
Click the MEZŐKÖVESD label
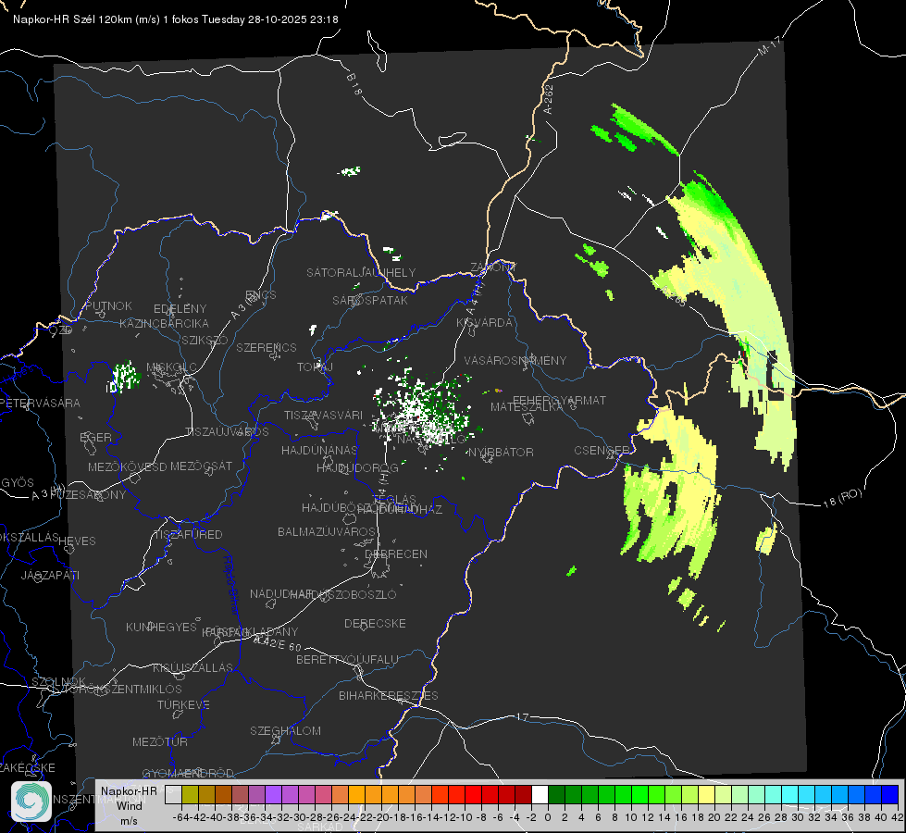(x=127, y=466)
